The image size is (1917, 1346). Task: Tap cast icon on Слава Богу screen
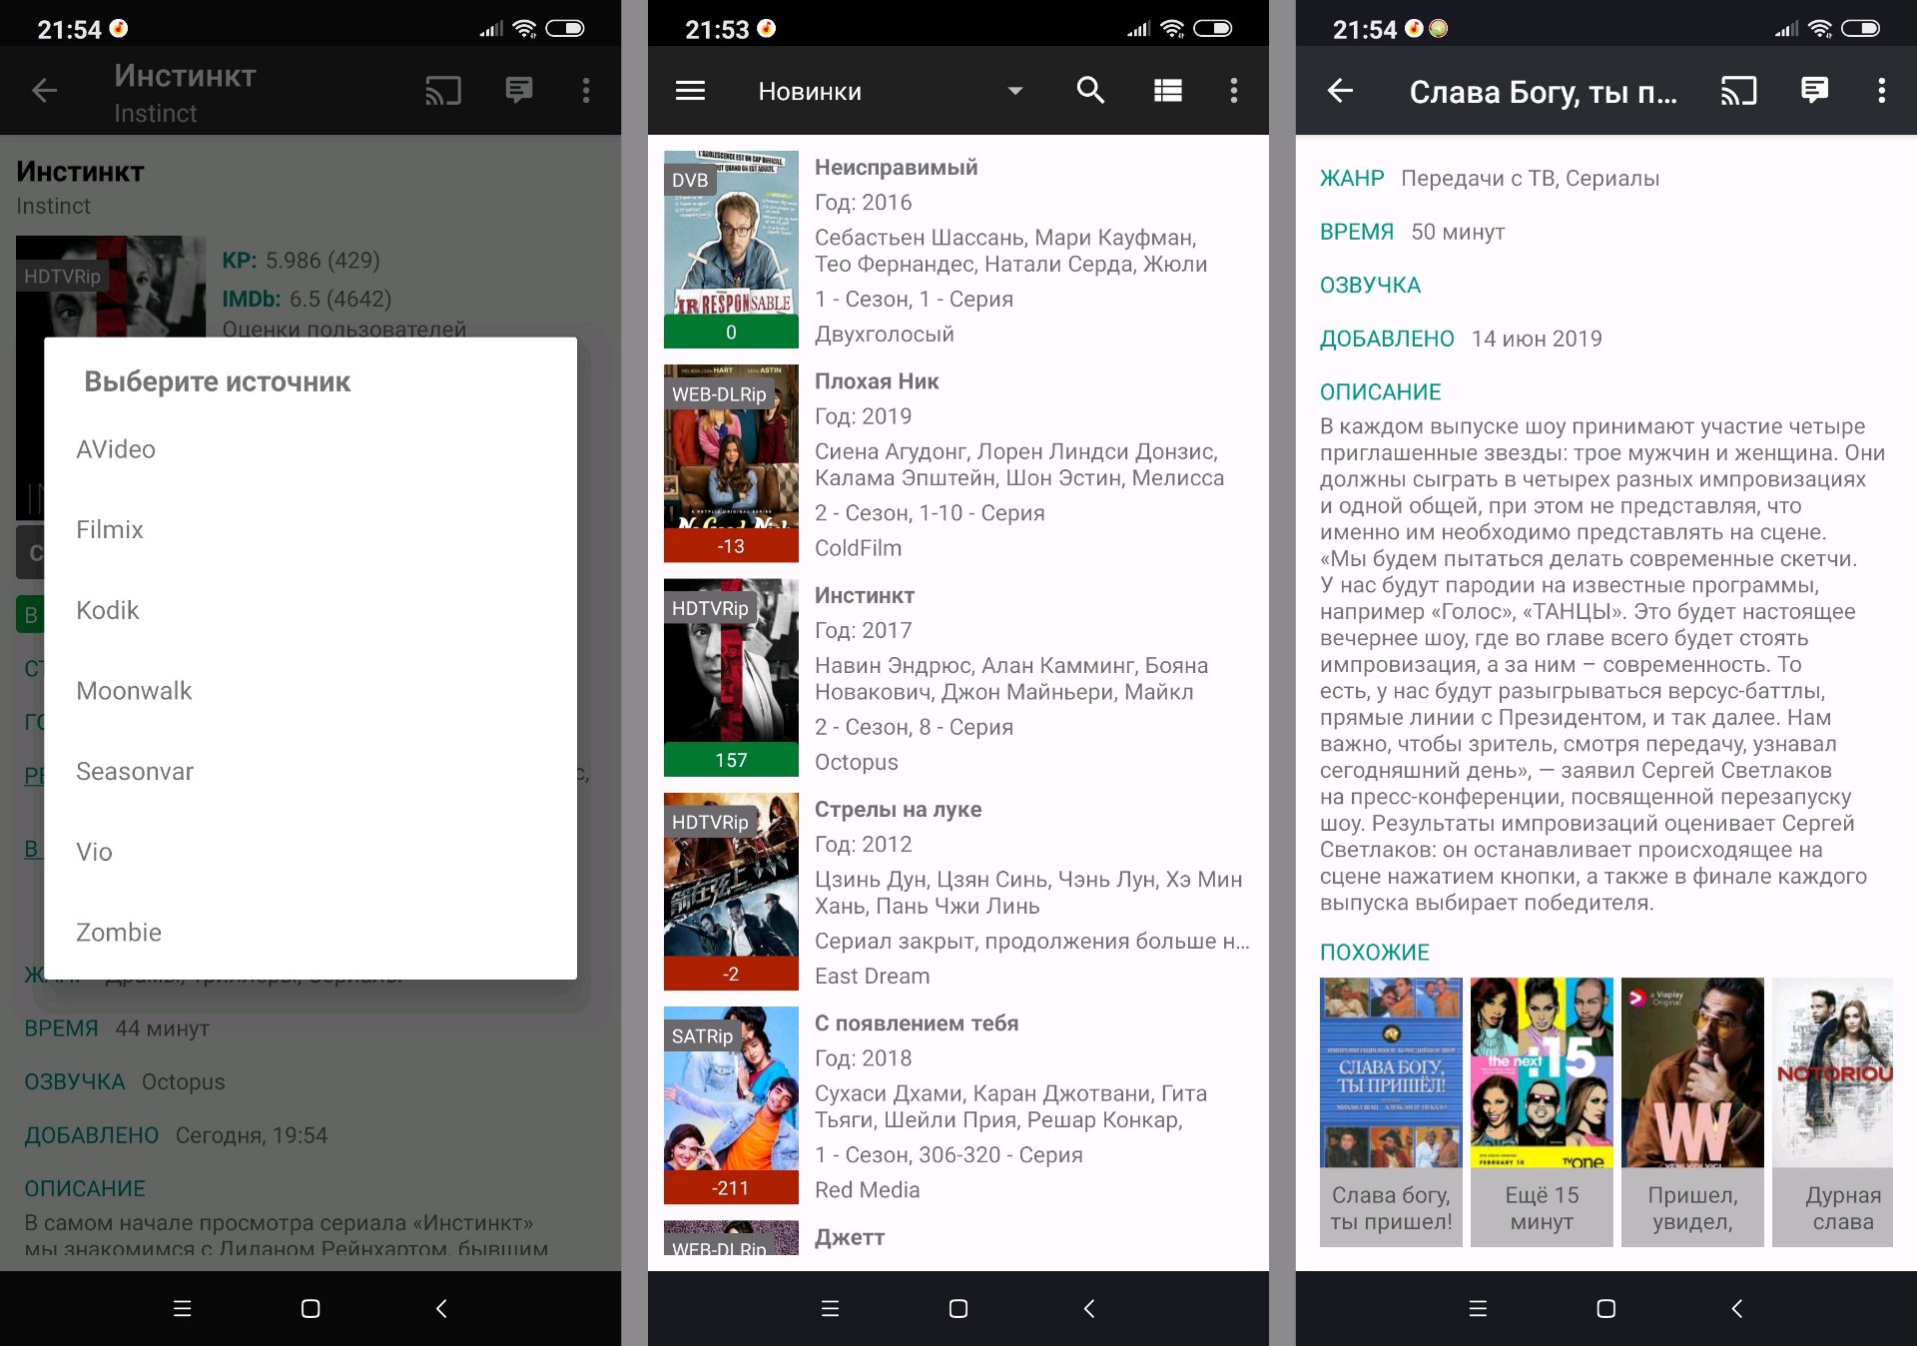click(x=1738, y=92)
